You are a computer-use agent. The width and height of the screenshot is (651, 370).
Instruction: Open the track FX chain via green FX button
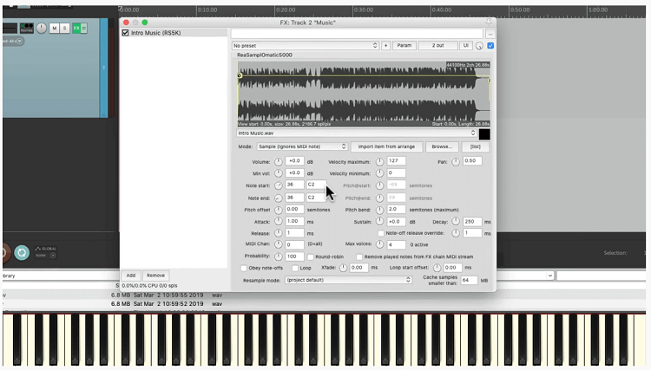coord(76,29)
